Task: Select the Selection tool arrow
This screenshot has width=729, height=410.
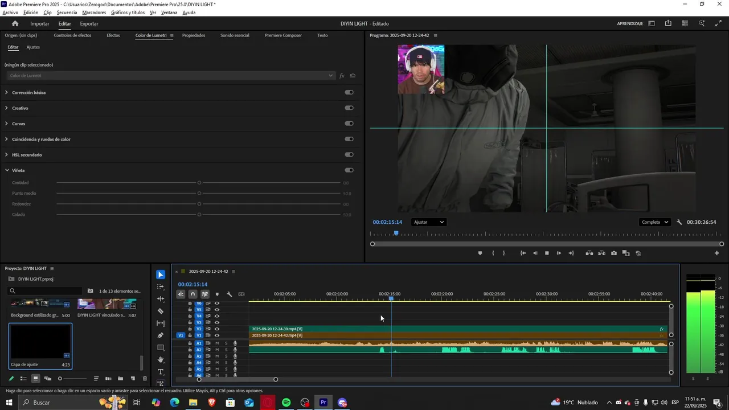Action: tap(161, 274)
